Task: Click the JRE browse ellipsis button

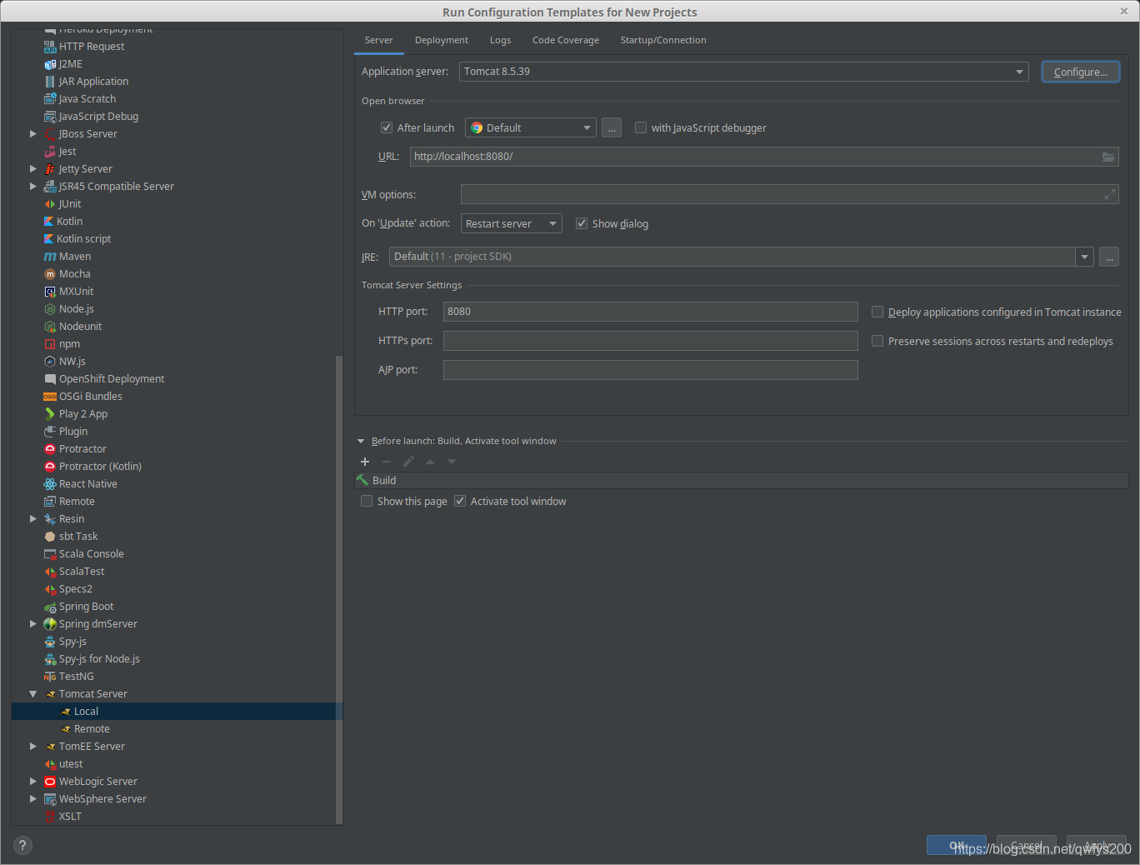Action: (1109, 257)
